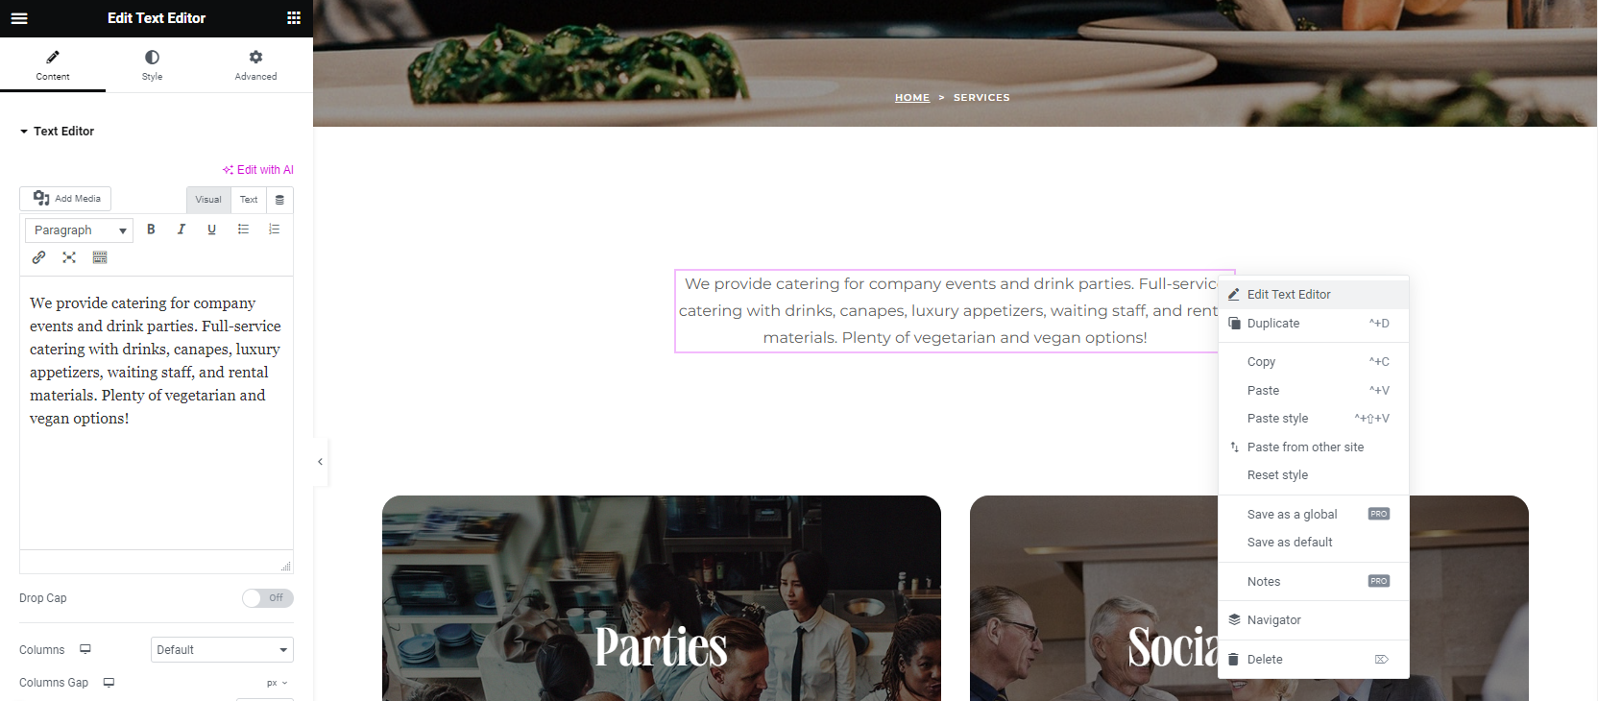Toggle the toolbar keyboard icon
The image size is (1598, 701).
[100, 257]
